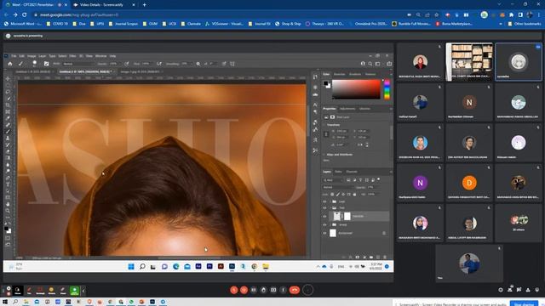
Task: Pick a color in the red color field
Action: (356, 89)
